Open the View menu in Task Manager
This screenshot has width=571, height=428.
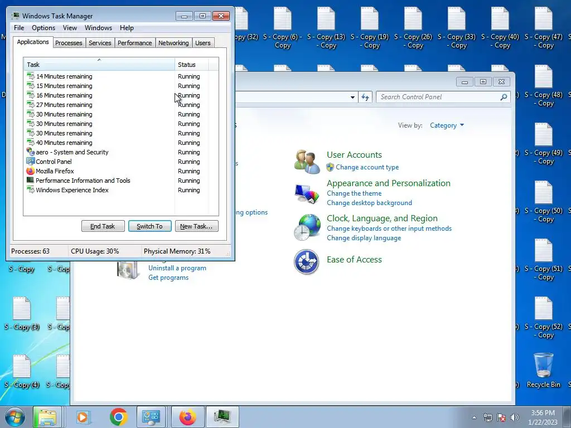click(70, 28)
